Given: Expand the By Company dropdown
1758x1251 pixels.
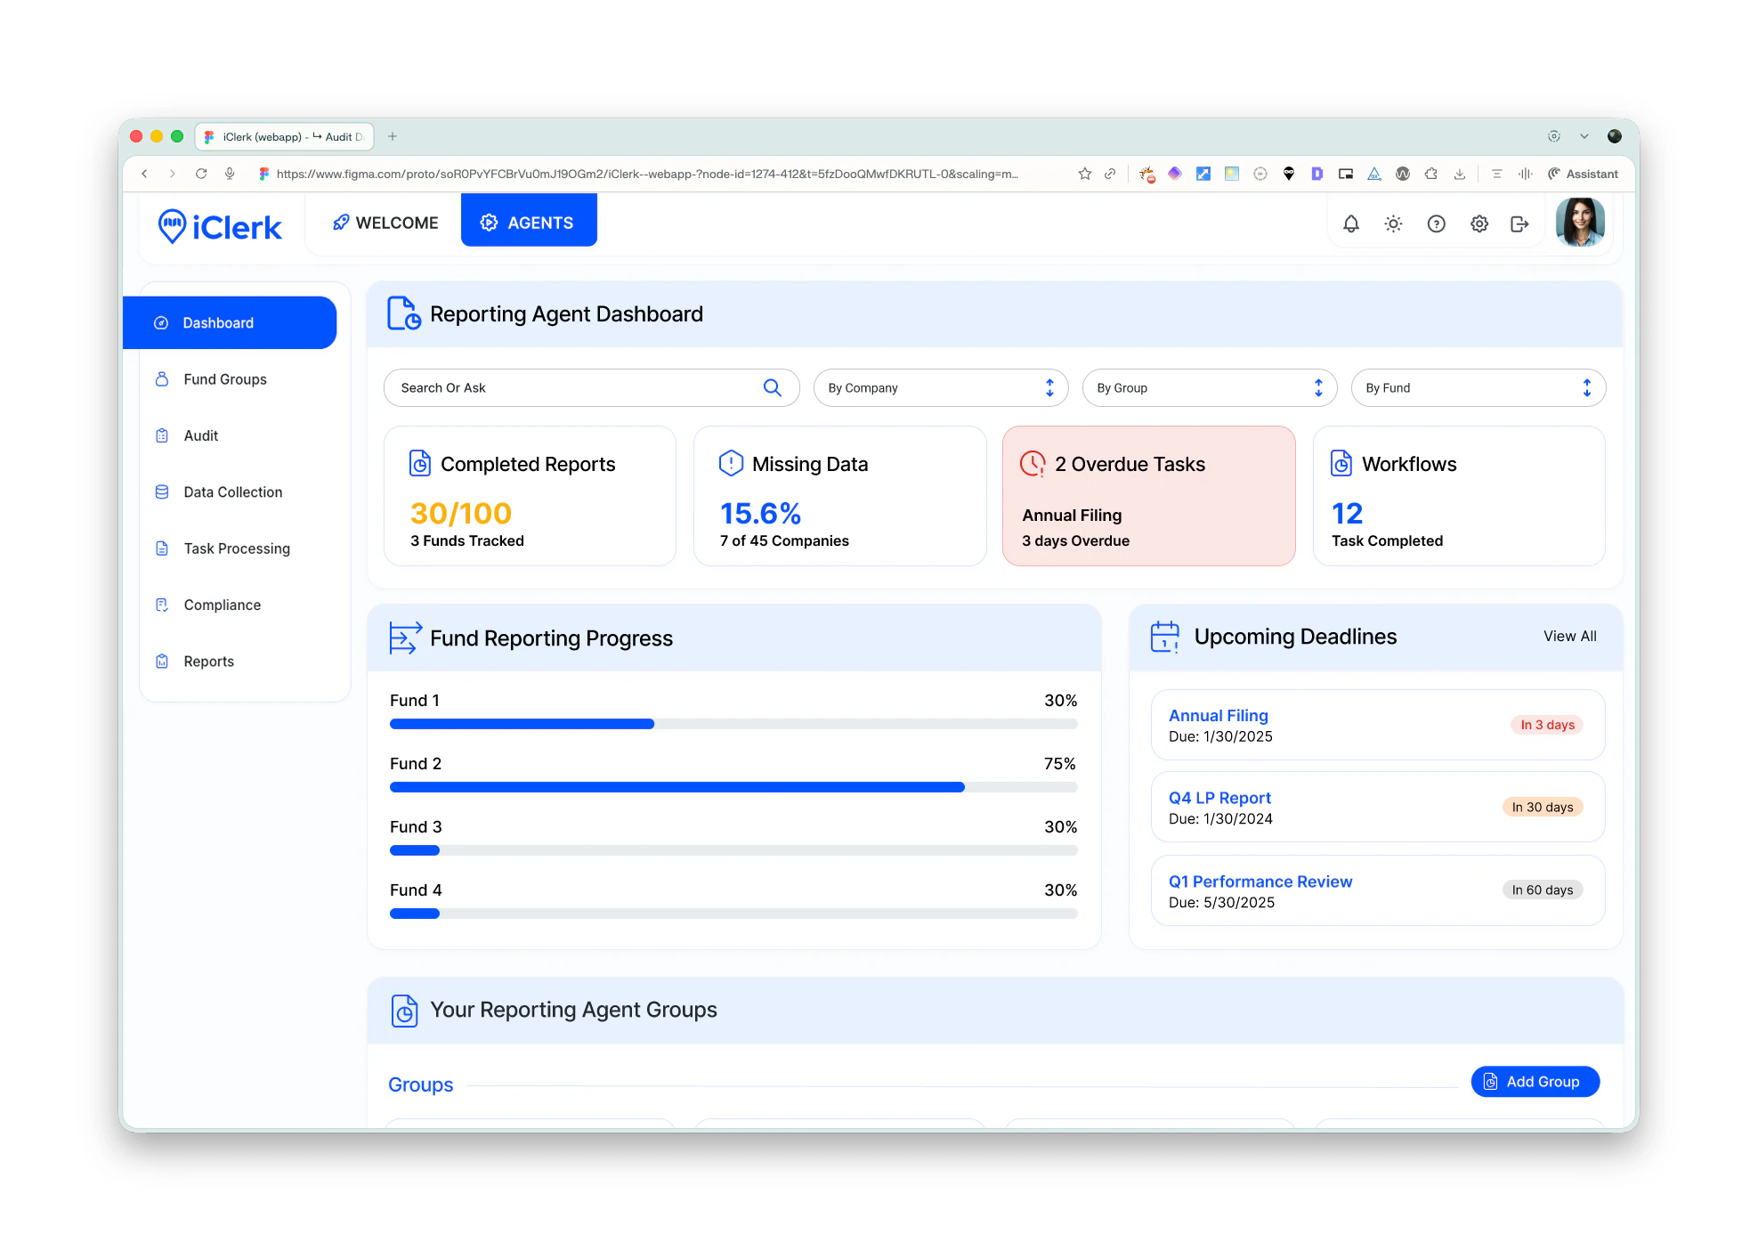Looking at the screenshot, I should 940,388.
